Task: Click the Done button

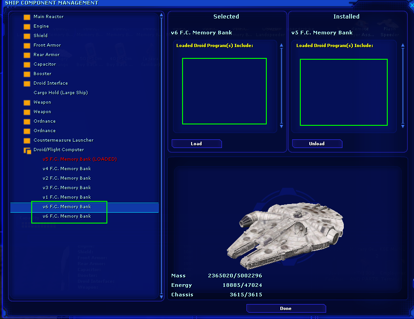Action: click(x=286, y=308)
